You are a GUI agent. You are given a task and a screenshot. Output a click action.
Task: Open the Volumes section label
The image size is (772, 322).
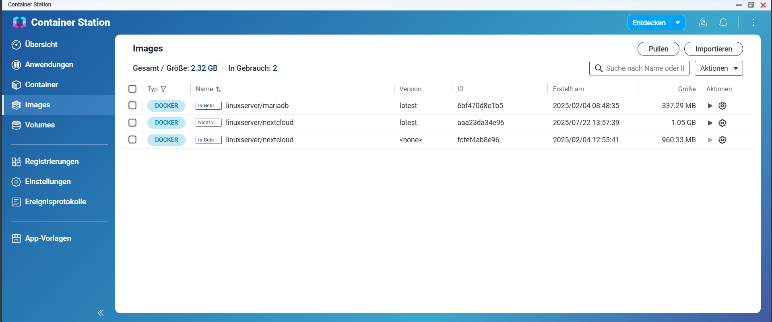(x=40, y=125)
